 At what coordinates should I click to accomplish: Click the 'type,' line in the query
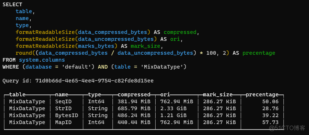24,26
